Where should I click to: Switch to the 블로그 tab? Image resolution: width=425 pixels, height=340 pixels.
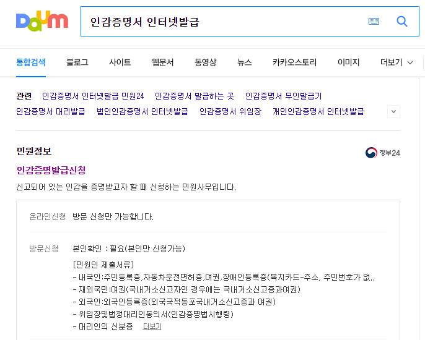pos(77,62)
